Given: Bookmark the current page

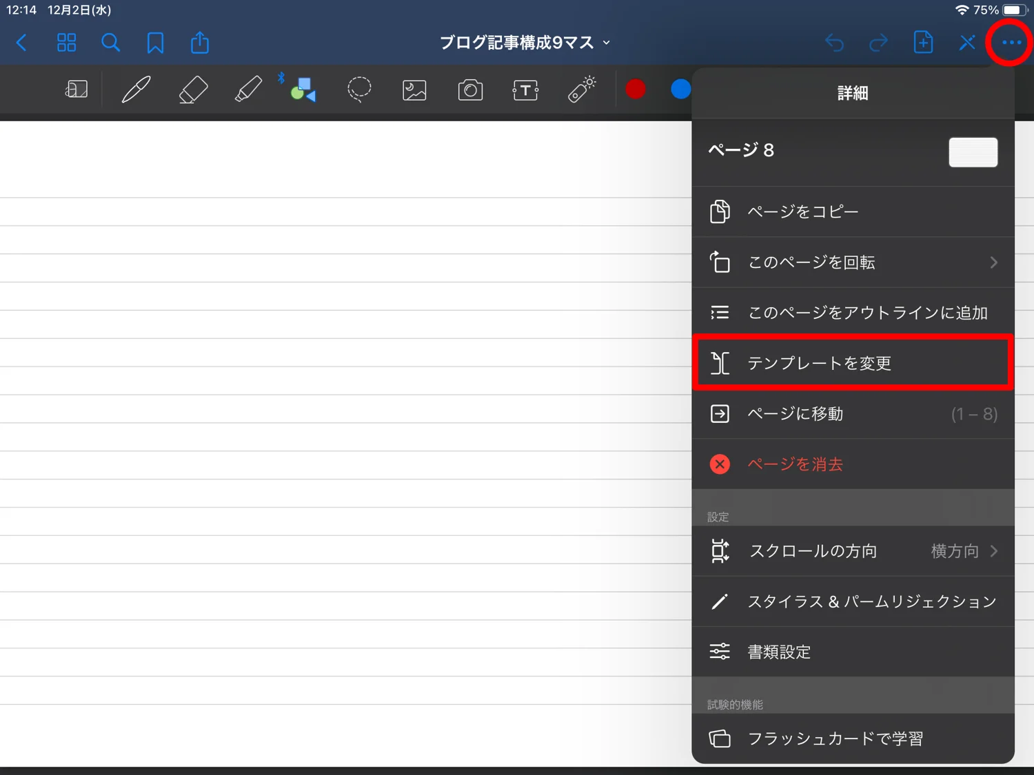Looking at the screenshot, I should click(154, 42).
